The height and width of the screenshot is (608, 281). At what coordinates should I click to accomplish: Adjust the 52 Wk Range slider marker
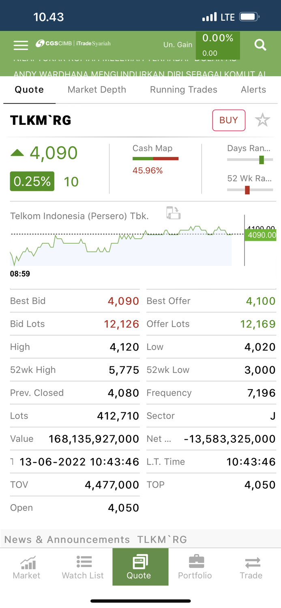[247, 189]
